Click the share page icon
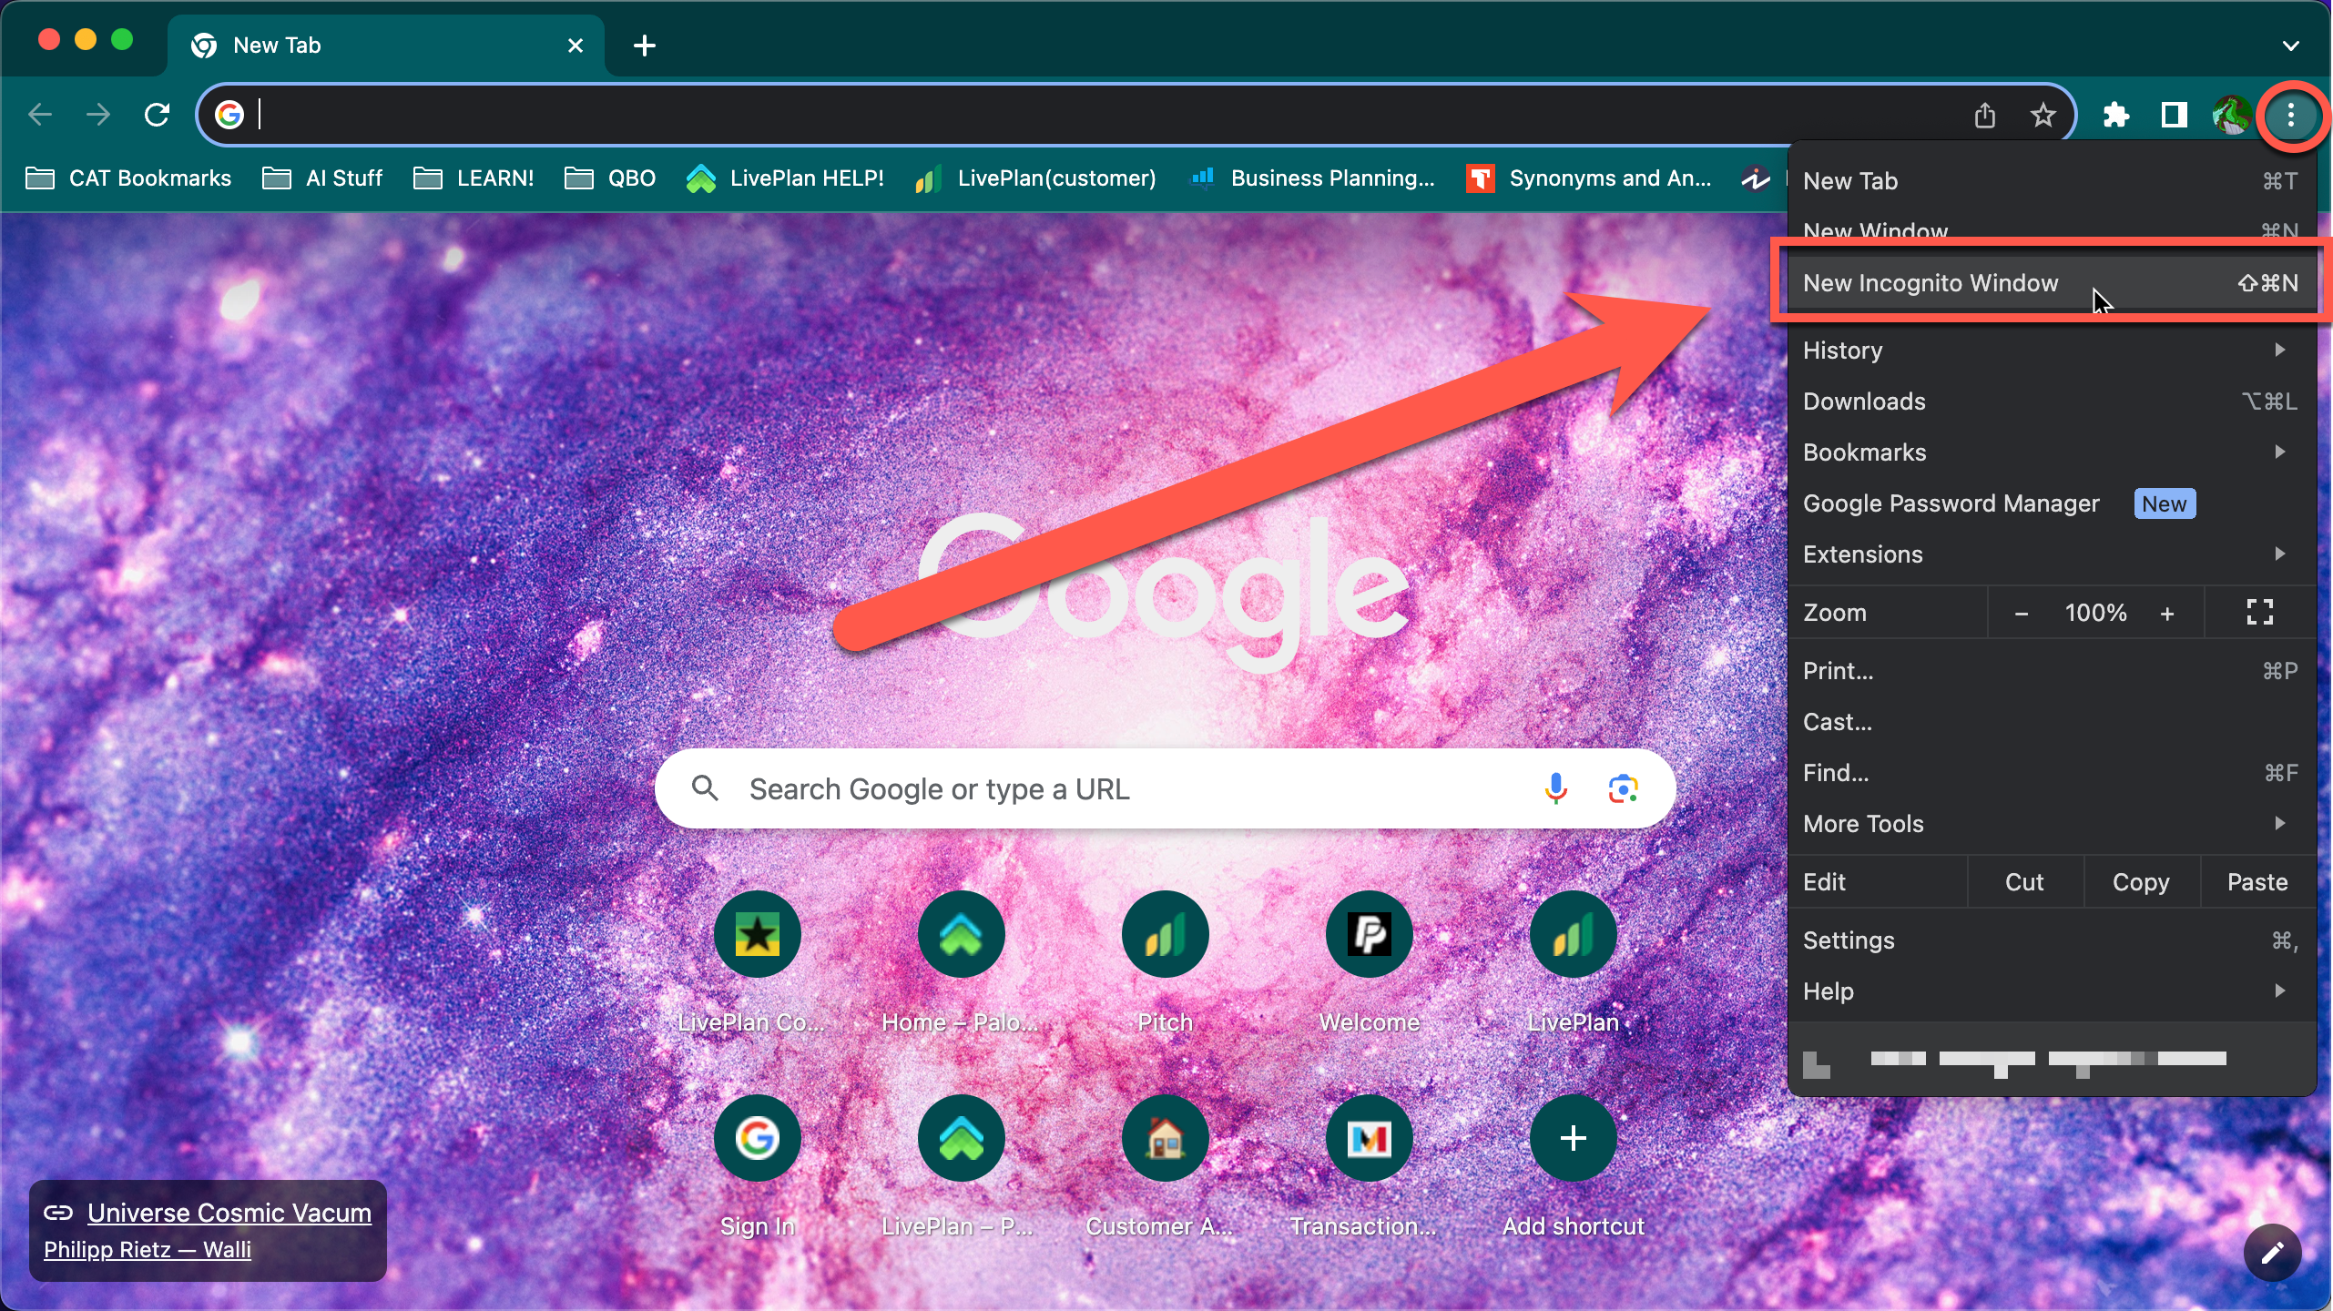 coord(1984,115)
